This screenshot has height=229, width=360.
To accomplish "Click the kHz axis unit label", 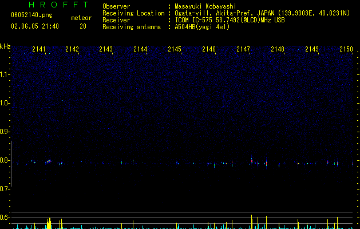I will pos(5,46).
